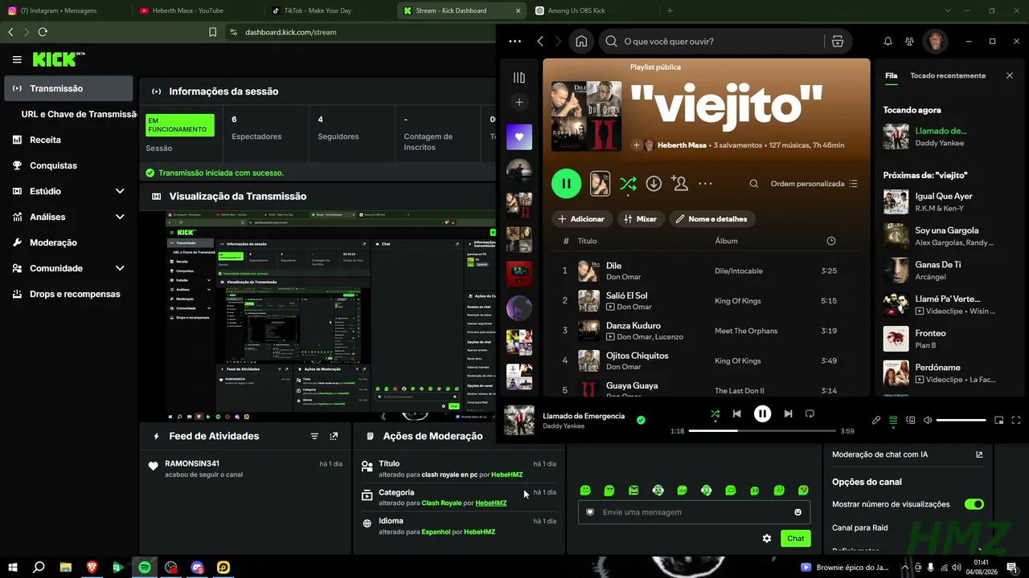Expand the Comunidade menu in Kick sidebar

(x=120, y=268)
